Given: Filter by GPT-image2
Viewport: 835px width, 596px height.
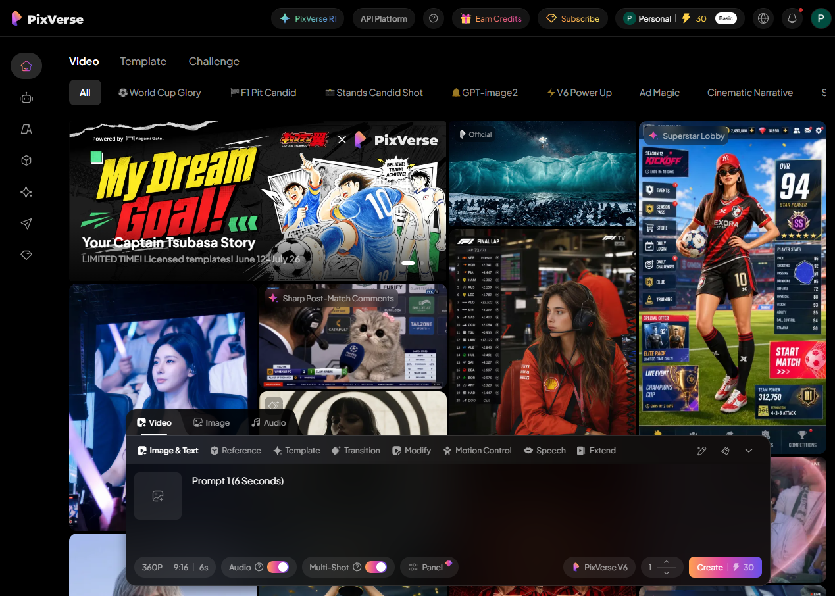Looking at the screenshot, I should point(485,93).
